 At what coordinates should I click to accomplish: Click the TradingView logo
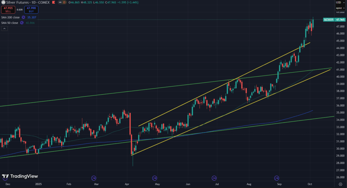tap(20, 176)
